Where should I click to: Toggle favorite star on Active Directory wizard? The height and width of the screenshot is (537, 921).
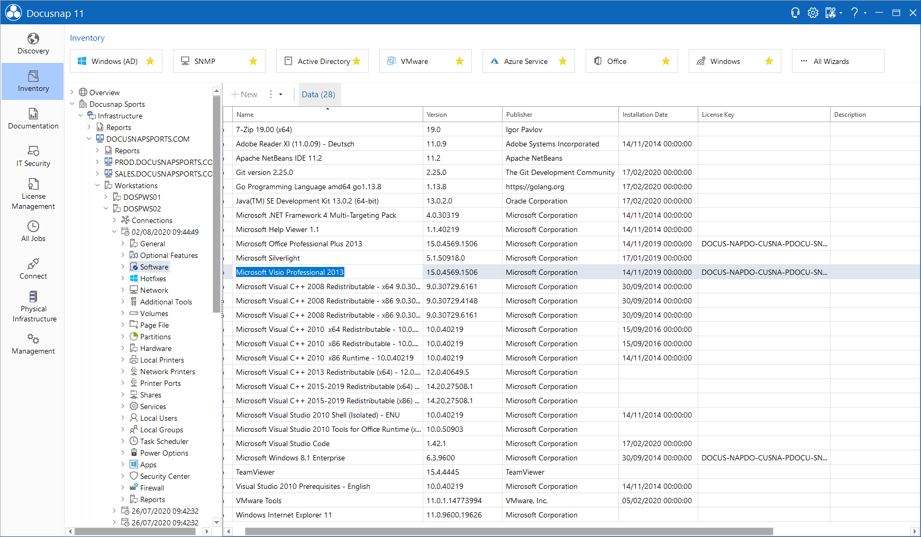tap(357, 61)
